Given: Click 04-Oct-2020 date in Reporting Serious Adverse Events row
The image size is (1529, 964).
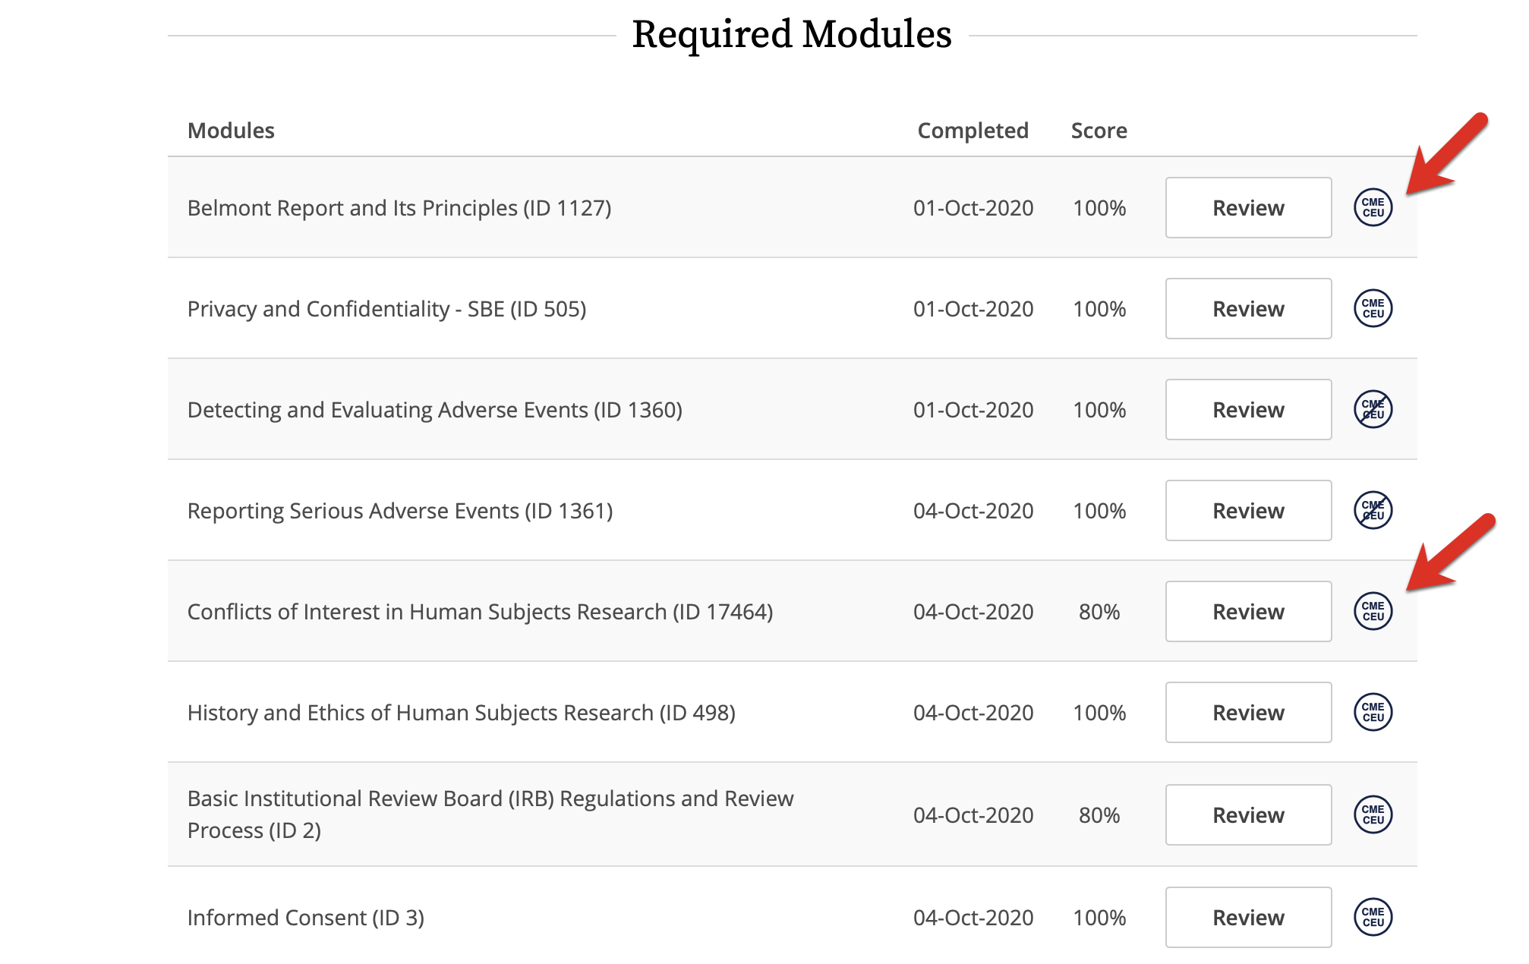Looking at the screenshot, I should click(973, 511).
